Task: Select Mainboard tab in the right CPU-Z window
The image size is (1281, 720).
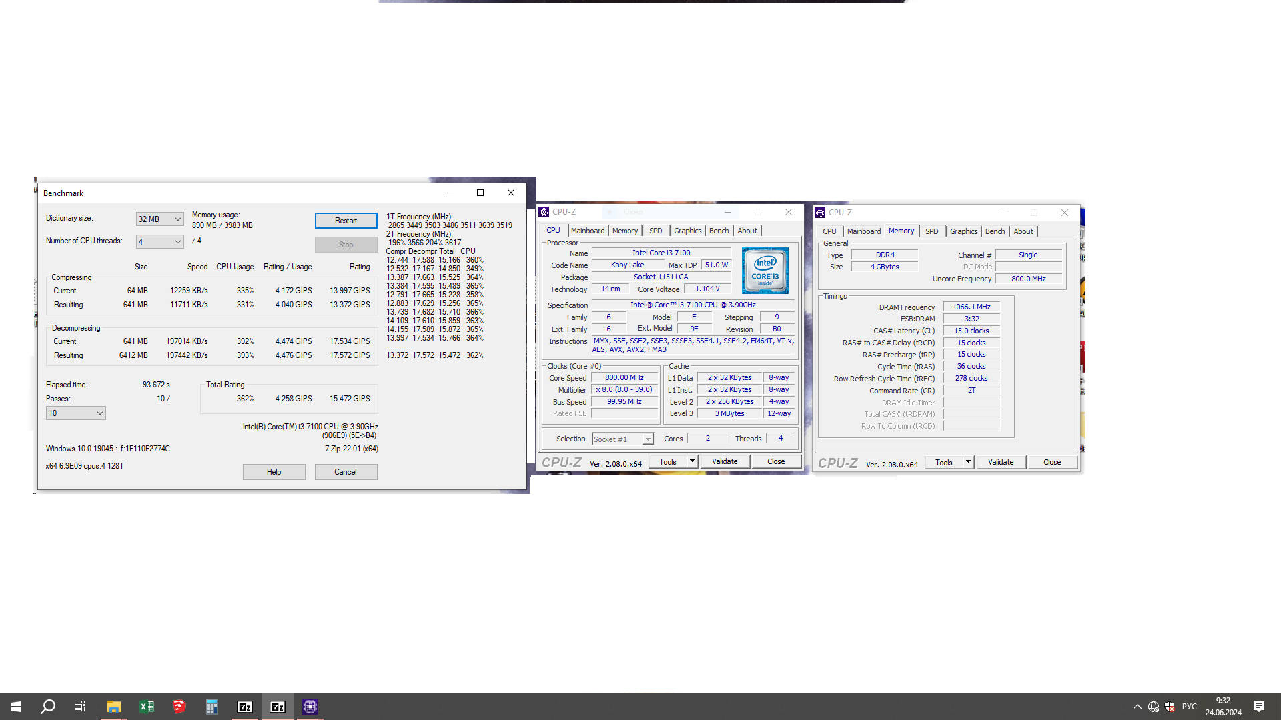Action: 864,231
